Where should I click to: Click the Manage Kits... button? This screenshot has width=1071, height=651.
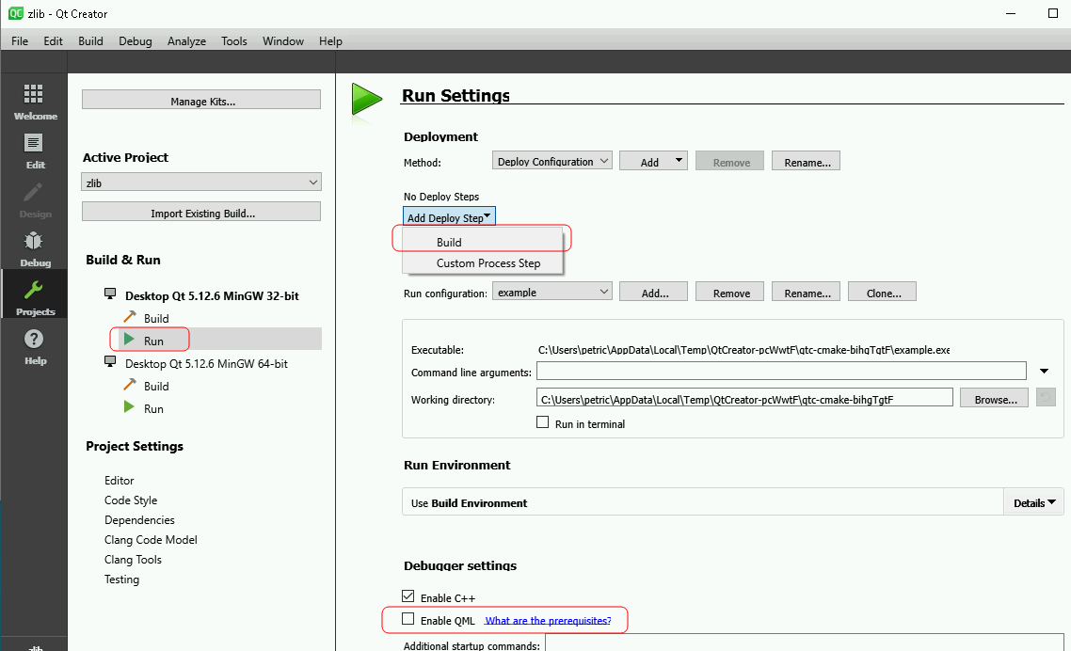(x=201, y=100)
